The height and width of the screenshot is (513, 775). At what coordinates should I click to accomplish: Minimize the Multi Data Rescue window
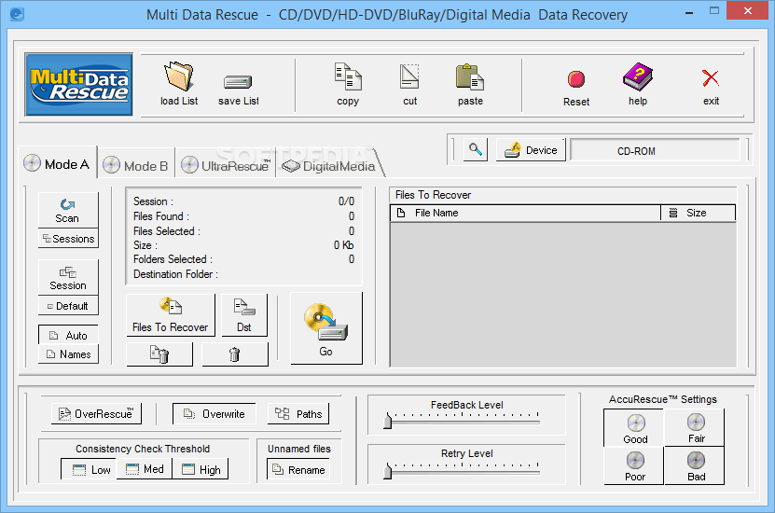(x=689, y=12)
